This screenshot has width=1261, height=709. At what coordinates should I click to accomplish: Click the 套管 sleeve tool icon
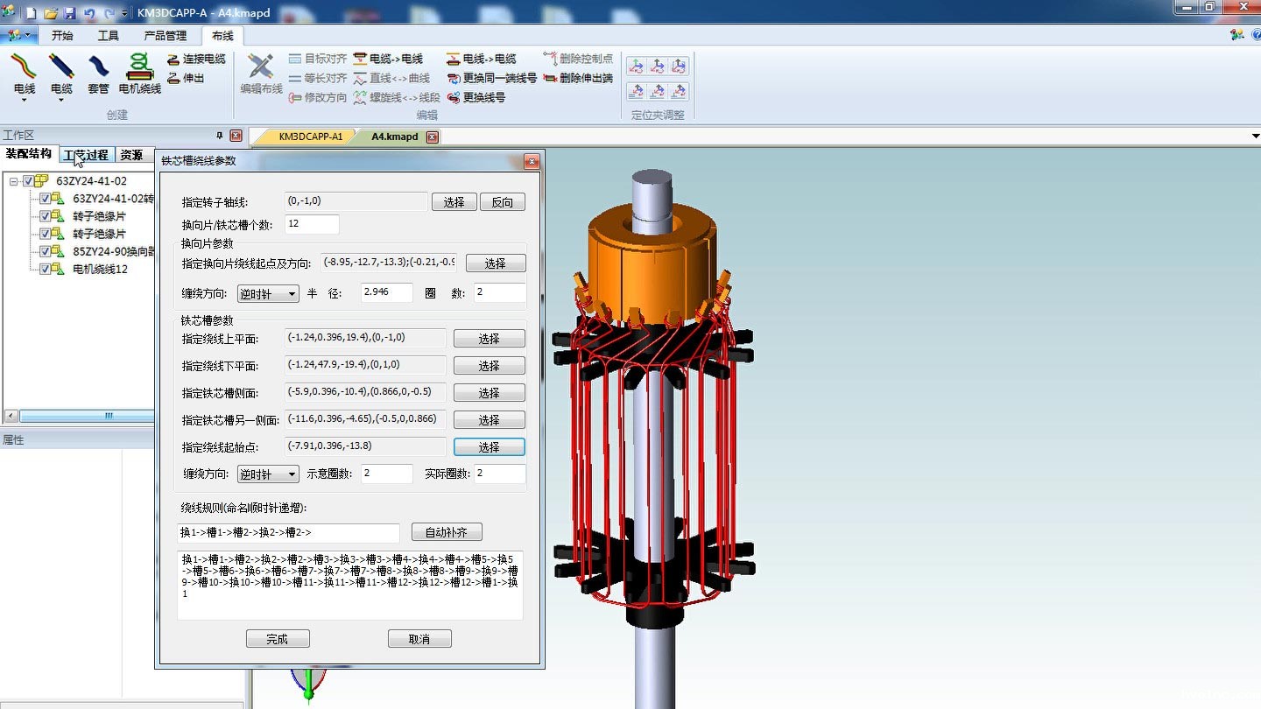(98, 72)
